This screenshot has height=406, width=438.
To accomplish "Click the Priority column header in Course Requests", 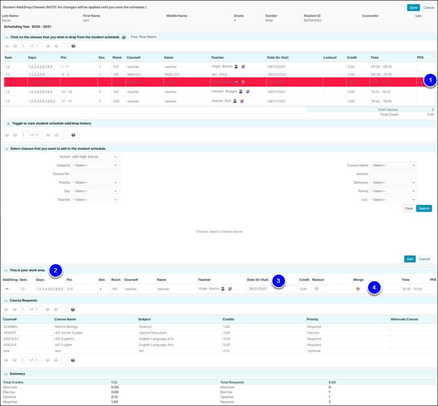I will point(312,319).
